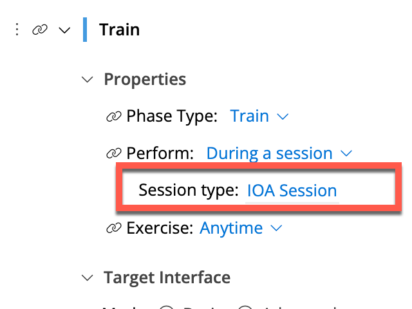412x309 pixels.
Task: Click the arrow next to Phase Type Train
Action: [x=283, y=117]
